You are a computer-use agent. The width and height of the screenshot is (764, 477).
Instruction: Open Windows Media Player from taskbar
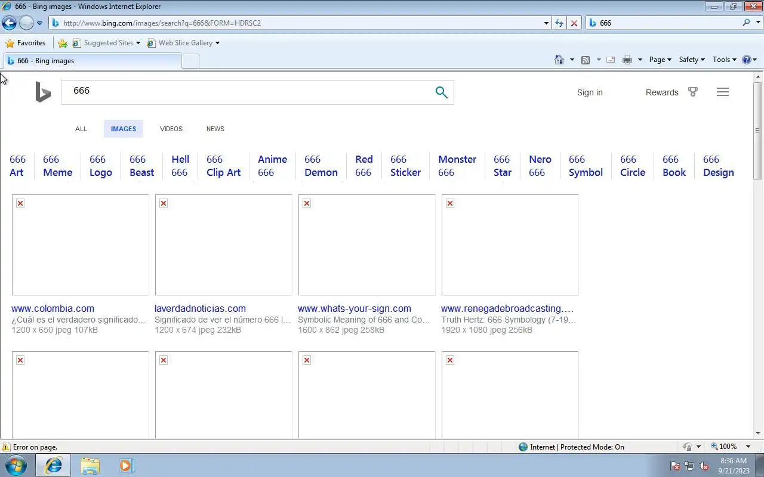(126, 465)
